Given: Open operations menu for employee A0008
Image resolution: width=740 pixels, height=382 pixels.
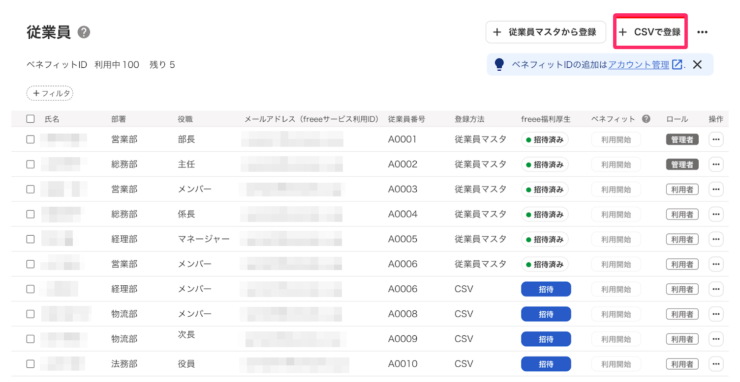Looking at the screenshot, I should pos(716,314).
